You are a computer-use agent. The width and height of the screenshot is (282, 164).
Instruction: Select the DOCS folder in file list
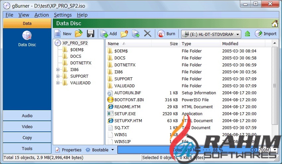(189, 58)
